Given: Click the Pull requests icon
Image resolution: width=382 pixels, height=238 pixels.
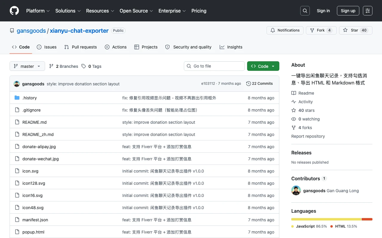Looking at the screenshot, I should (67, 47).
